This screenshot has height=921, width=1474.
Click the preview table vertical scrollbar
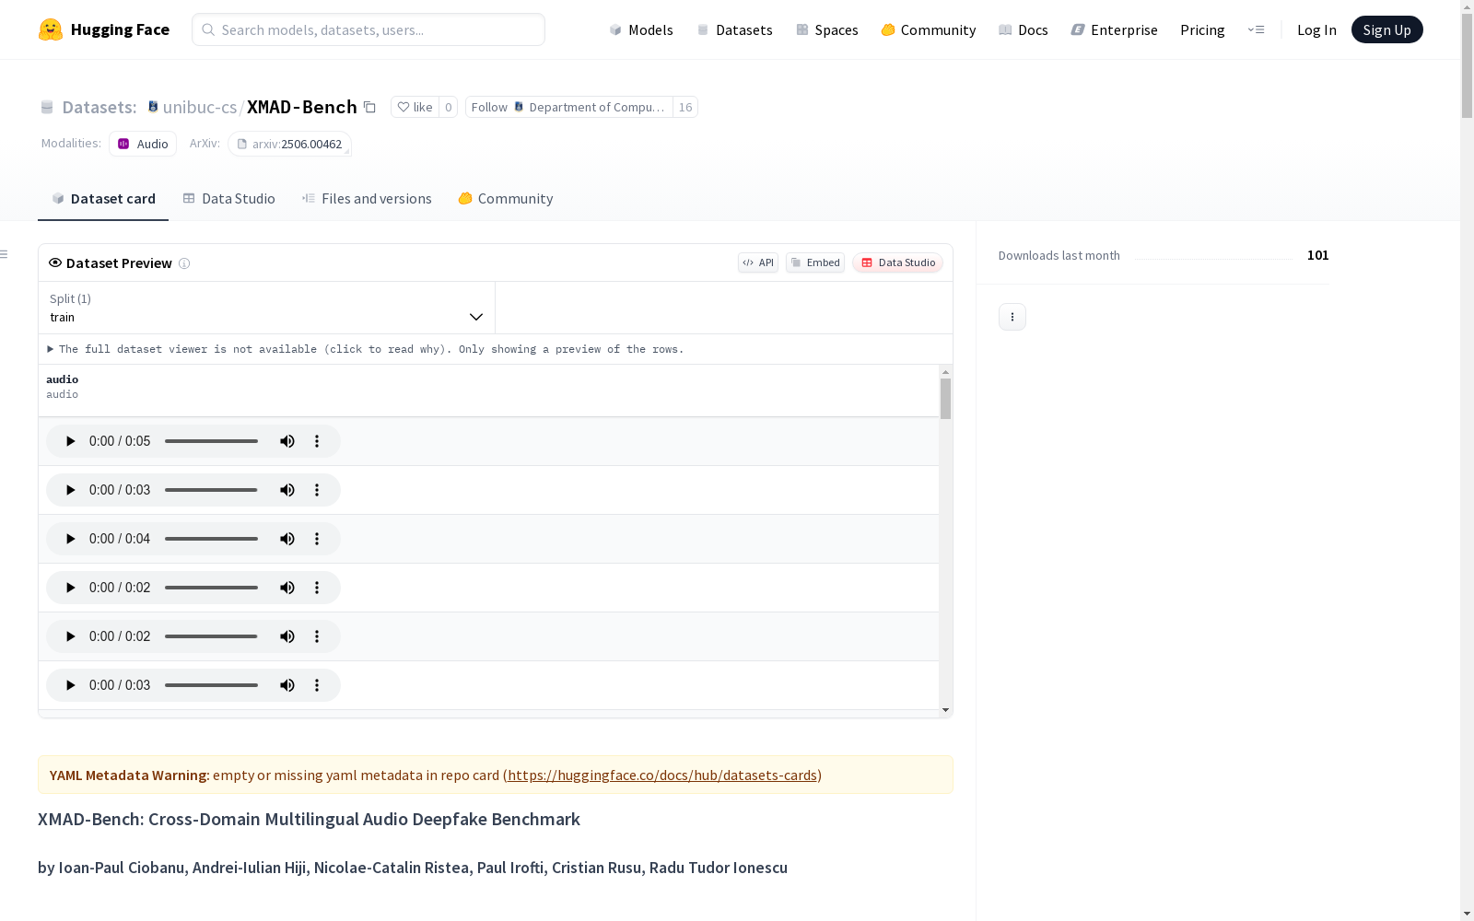click(945, 399)
